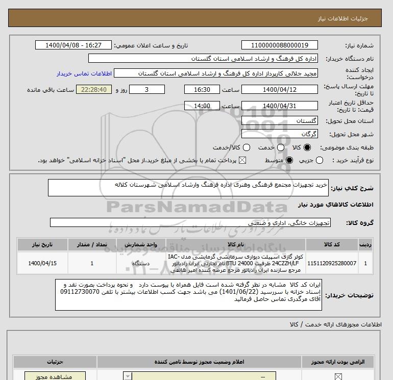Screen dimensions: 393x380
Task: Click the تعداد / مقدار column header
Action: click(x=92, y=244)
